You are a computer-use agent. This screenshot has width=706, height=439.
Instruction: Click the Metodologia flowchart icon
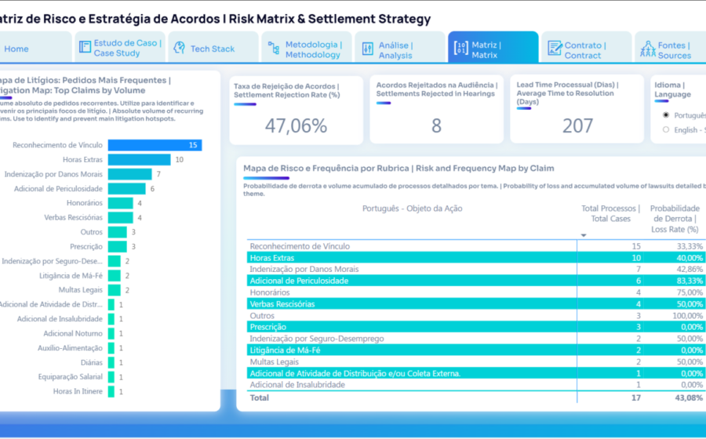coord(273,48)
